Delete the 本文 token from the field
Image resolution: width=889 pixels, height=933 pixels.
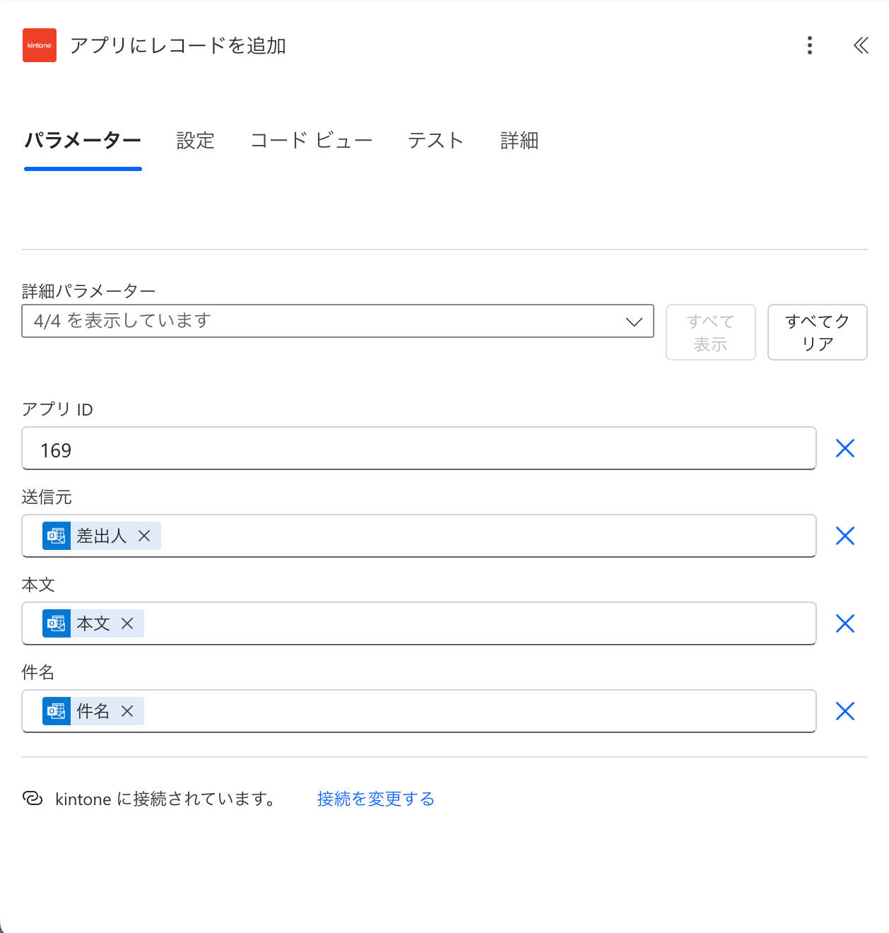127,623
